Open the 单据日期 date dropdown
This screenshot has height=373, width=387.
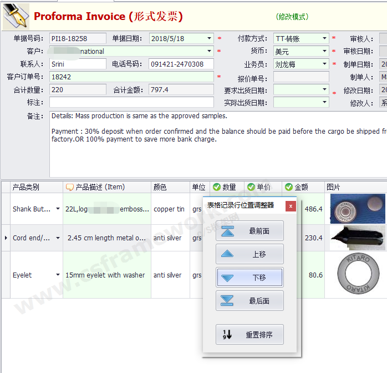pos(209,39)
